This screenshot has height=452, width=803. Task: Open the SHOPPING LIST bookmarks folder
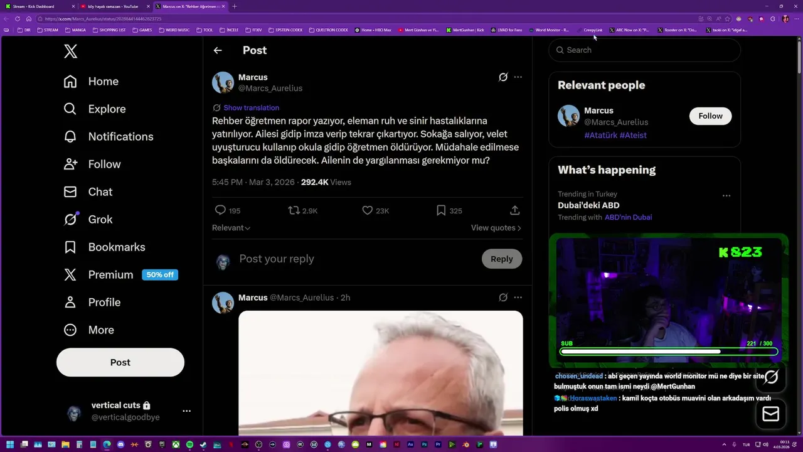point(109,30)
